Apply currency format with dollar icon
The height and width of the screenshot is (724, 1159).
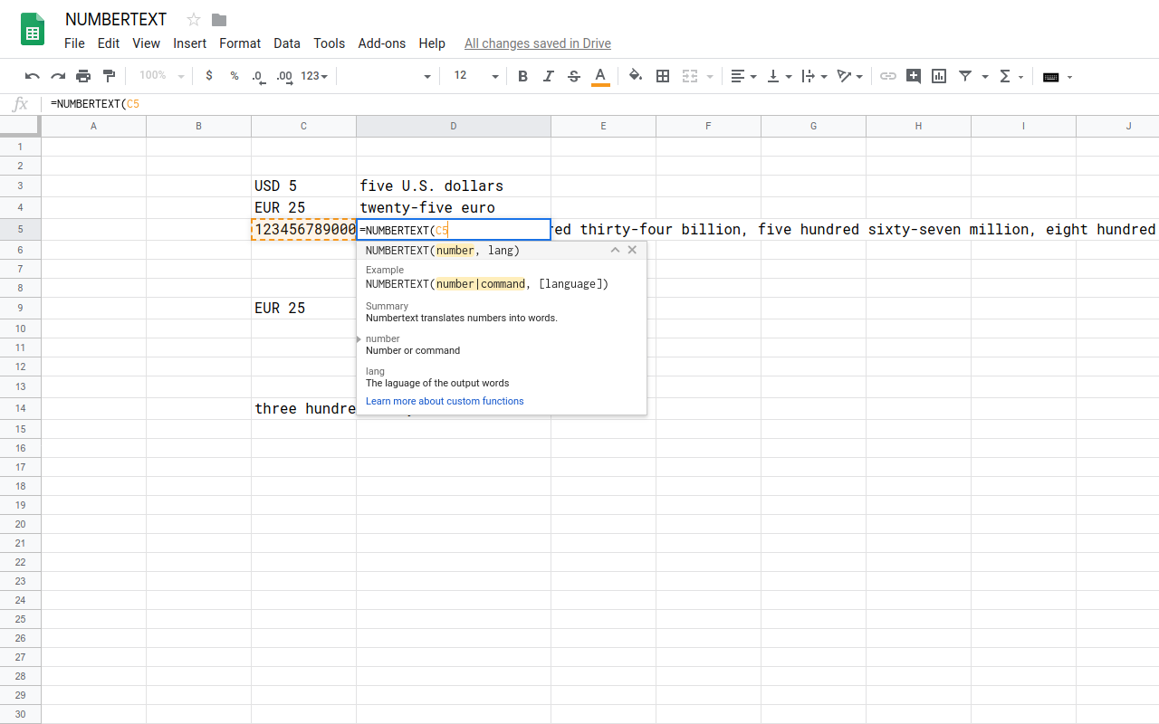click(209, 76)
